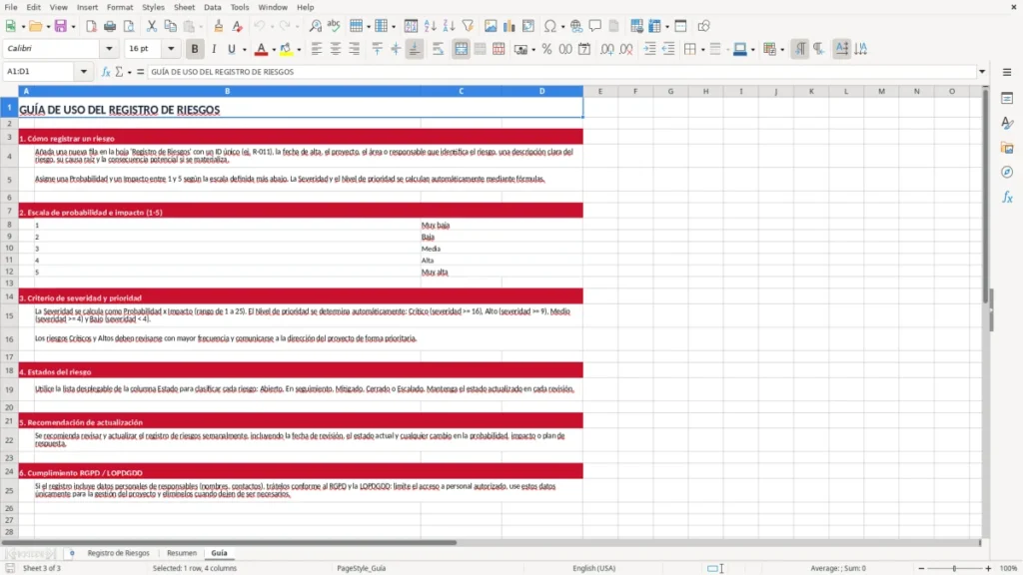Click the Sort ascending icon
This screenshot has width=1023, height=575.
(430, 26)
